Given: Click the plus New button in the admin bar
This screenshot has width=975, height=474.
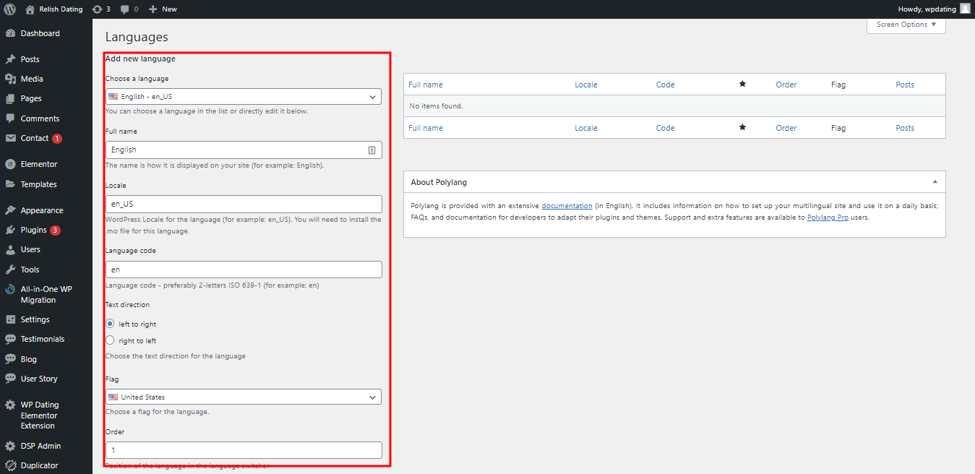Looking at the screenshot, I should pos(163,9).
